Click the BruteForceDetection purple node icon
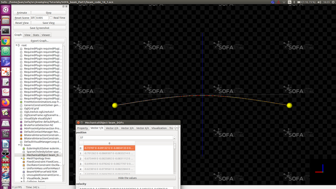 [x=21, y=125]
